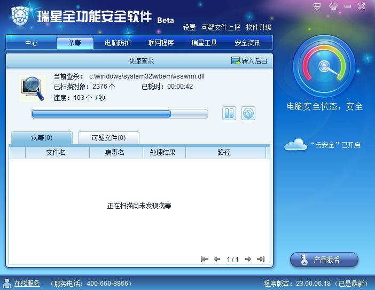Click the 处理结果 column header
Viewport: 375px width, 290px height.
click(164, 152)
